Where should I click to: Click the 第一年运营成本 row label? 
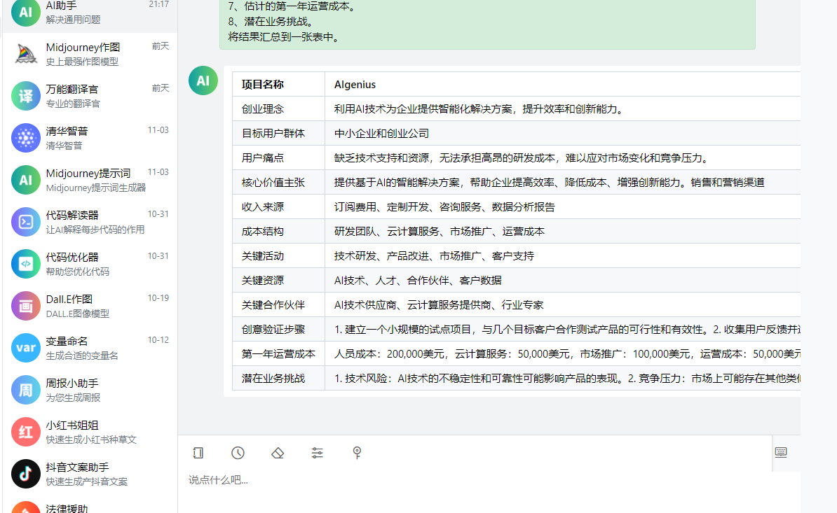(x=278, y=353)
